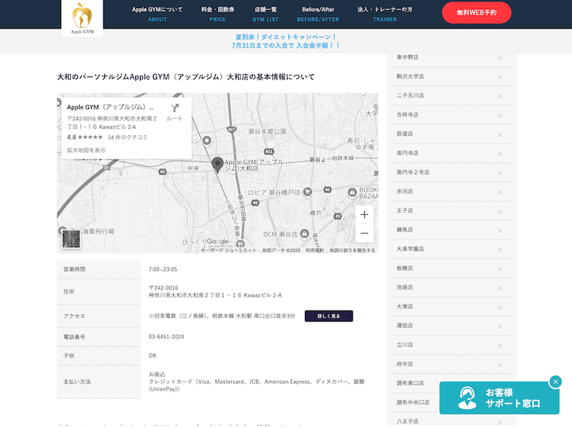Image resolution: width=572 pixels, height=428 pixels.
Task: Open 王子店 in the store list
Action: [451, 211]
